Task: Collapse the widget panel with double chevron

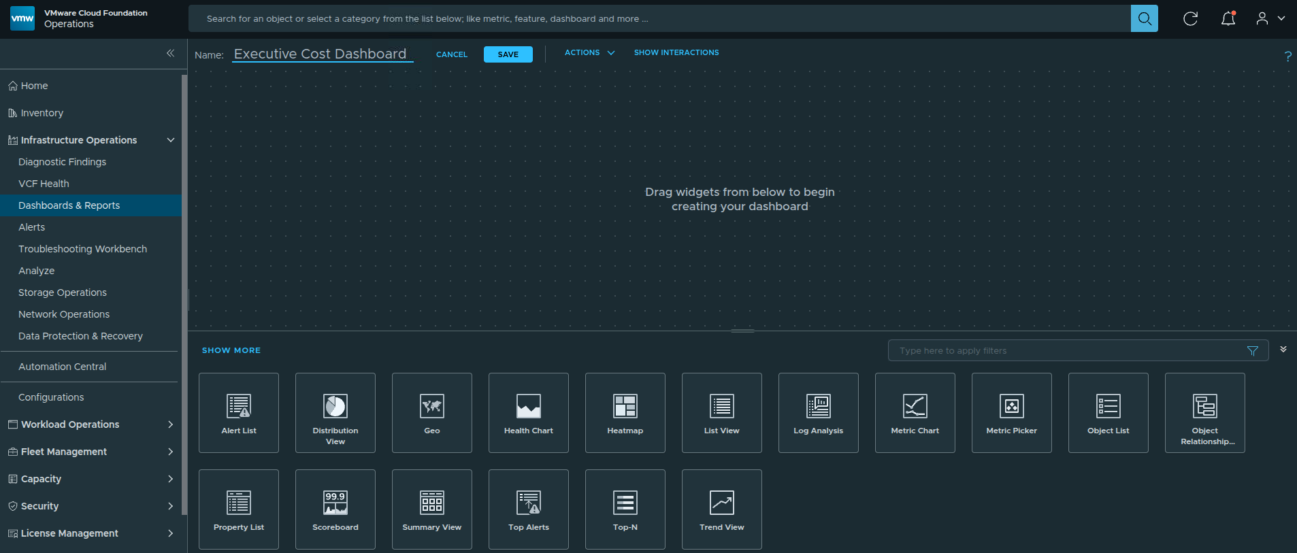Action: pyautogui.click(x=1283, y=349)
